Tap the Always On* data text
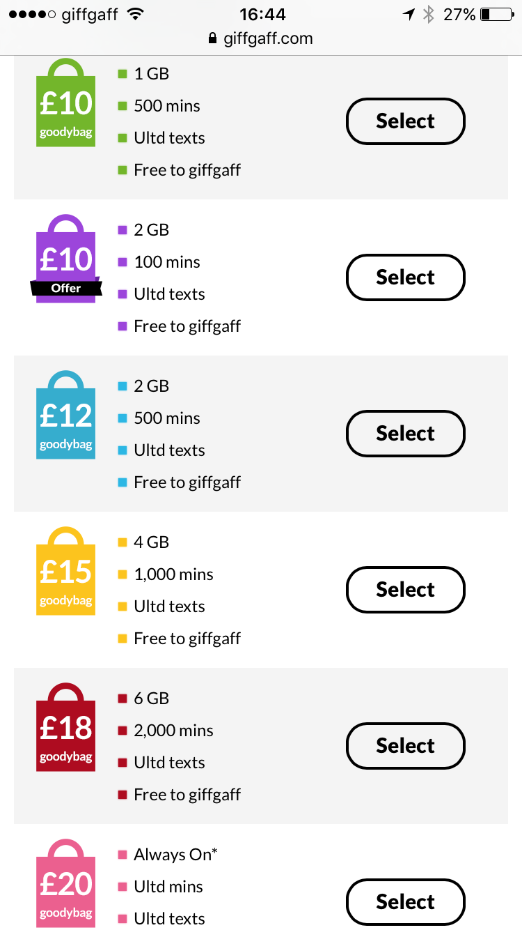Image resolution: width=522 pixels, height=930 pixels. pos(175,855)
